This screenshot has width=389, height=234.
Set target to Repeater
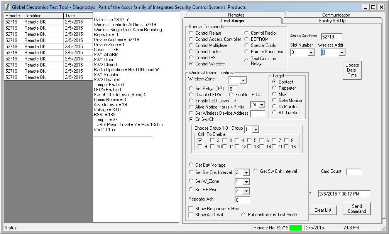pos(274,88)
